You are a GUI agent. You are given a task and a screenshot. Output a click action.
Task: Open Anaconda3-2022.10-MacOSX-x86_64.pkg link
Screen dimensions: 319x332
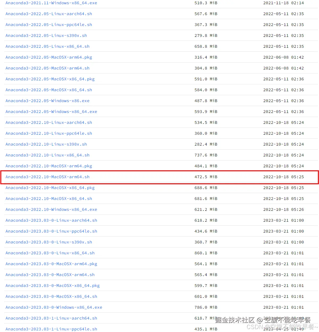click(50, 188)
